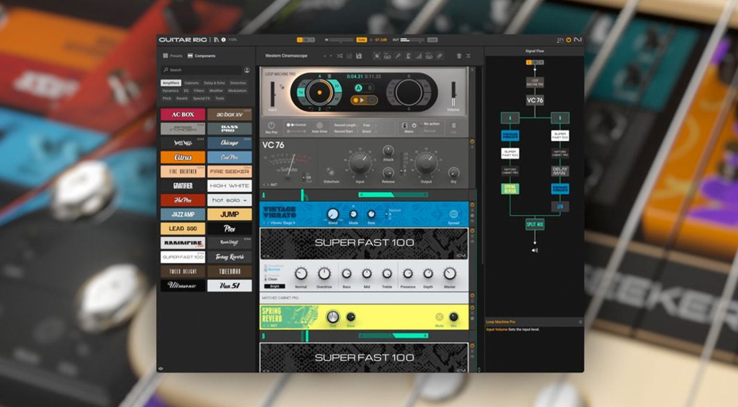Select the JAZZ AMP component
This screenshot has width=738, height=407.
(184, 214)
